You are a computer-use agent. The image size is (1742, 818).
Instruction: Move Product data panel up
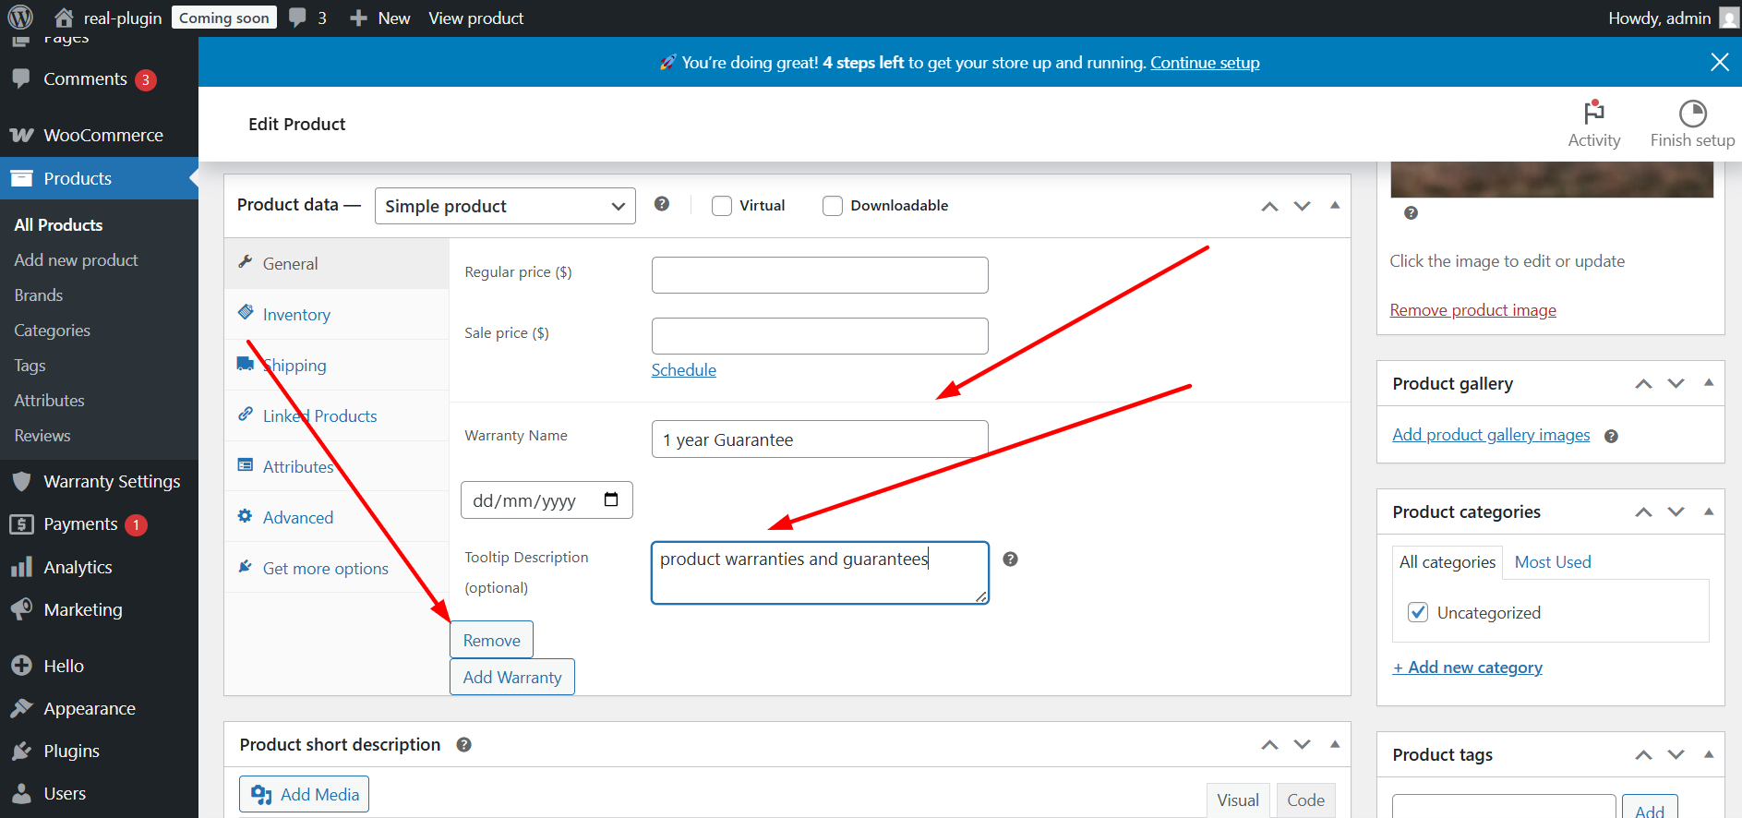1269,206
